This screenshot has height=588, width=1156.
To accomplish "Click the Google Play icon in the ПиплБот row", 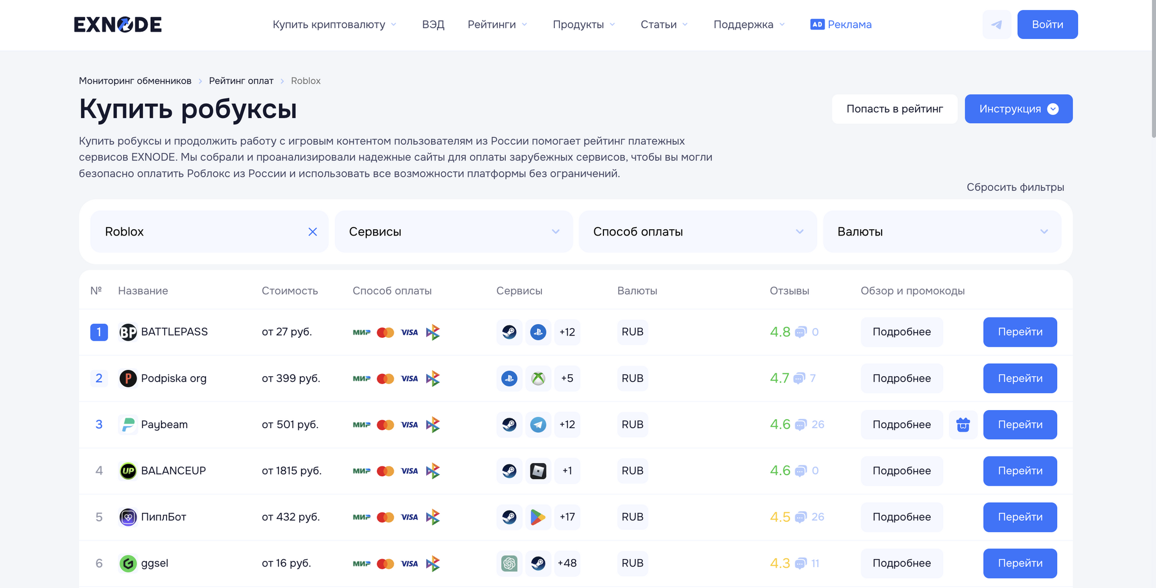I will point(538,517).
